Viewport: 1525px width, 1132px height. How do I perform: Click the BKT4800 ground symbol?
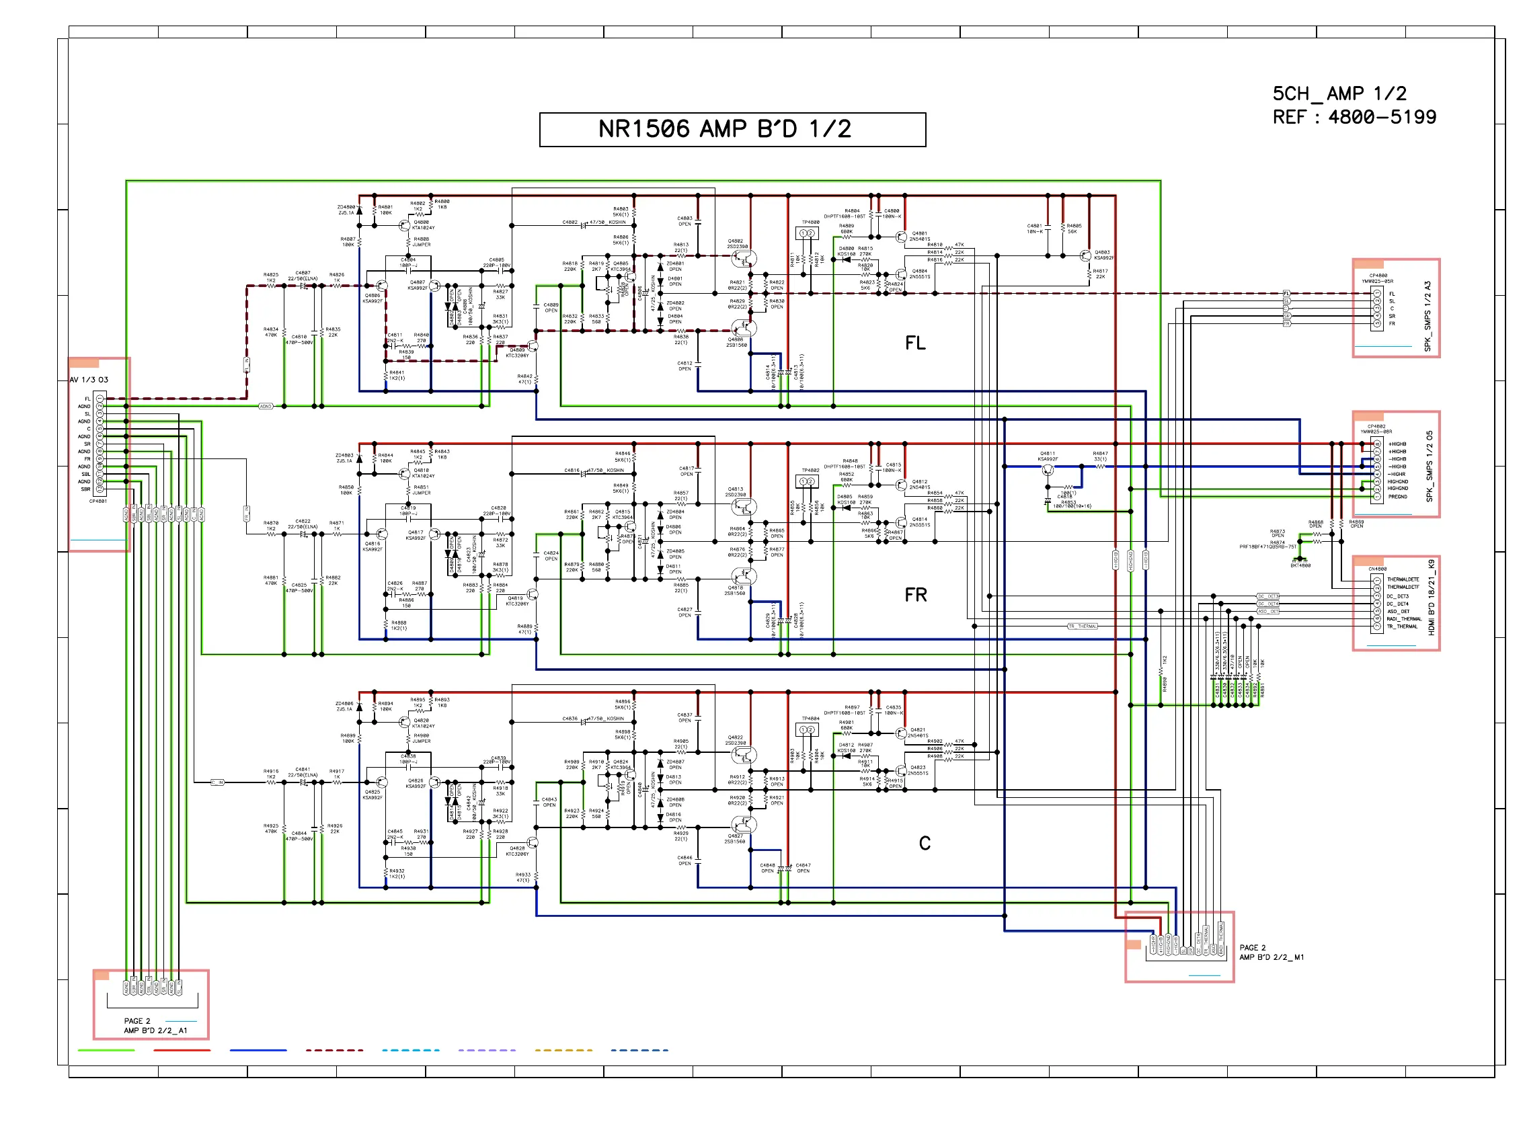(1300, 559)
